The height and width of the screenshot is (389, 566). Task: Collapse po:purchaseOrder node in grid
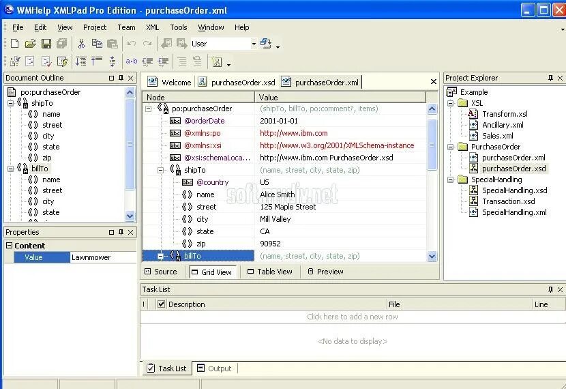[x=149, y=109]
